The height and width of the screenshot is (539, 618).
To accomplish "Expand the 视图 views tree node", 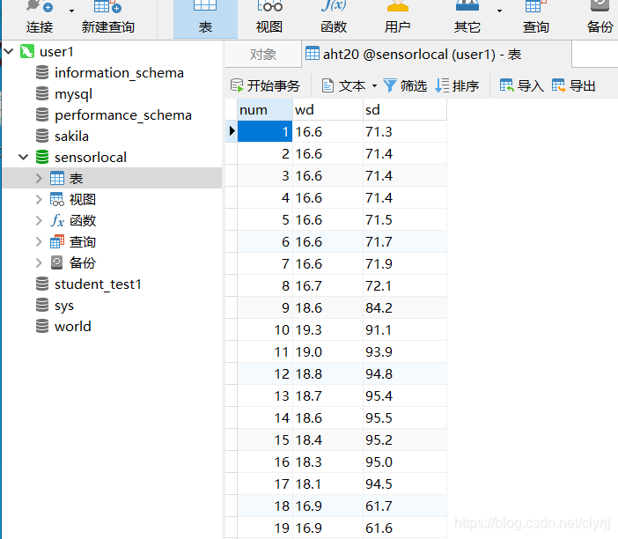I will click(39, 200).
